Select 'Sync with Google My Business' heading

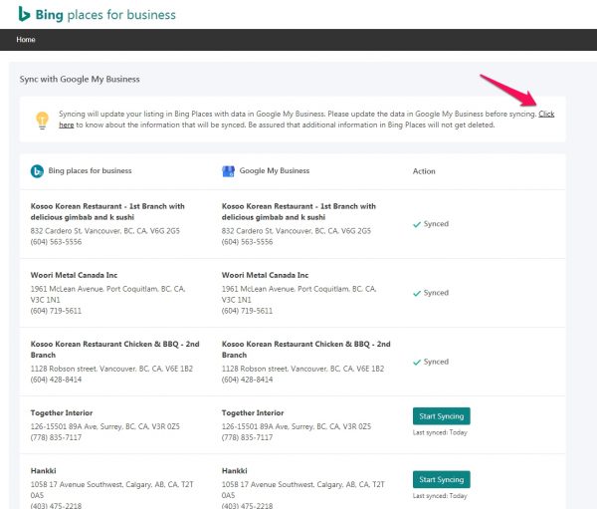click(x=80, y=80)
